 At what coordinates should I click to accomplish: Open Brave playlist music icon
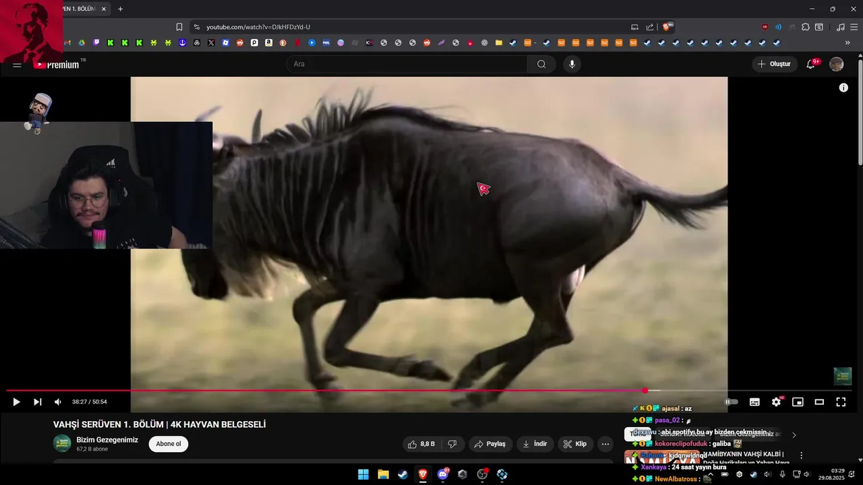click(840, 27)
